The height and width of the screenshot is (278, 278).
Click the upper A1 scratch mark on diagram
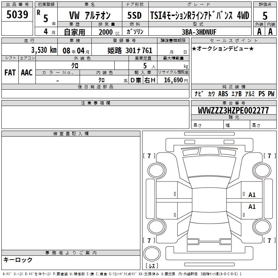252,195
